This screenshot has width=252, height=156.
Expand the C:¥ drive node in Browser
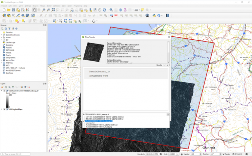click(x=1, y=40)
